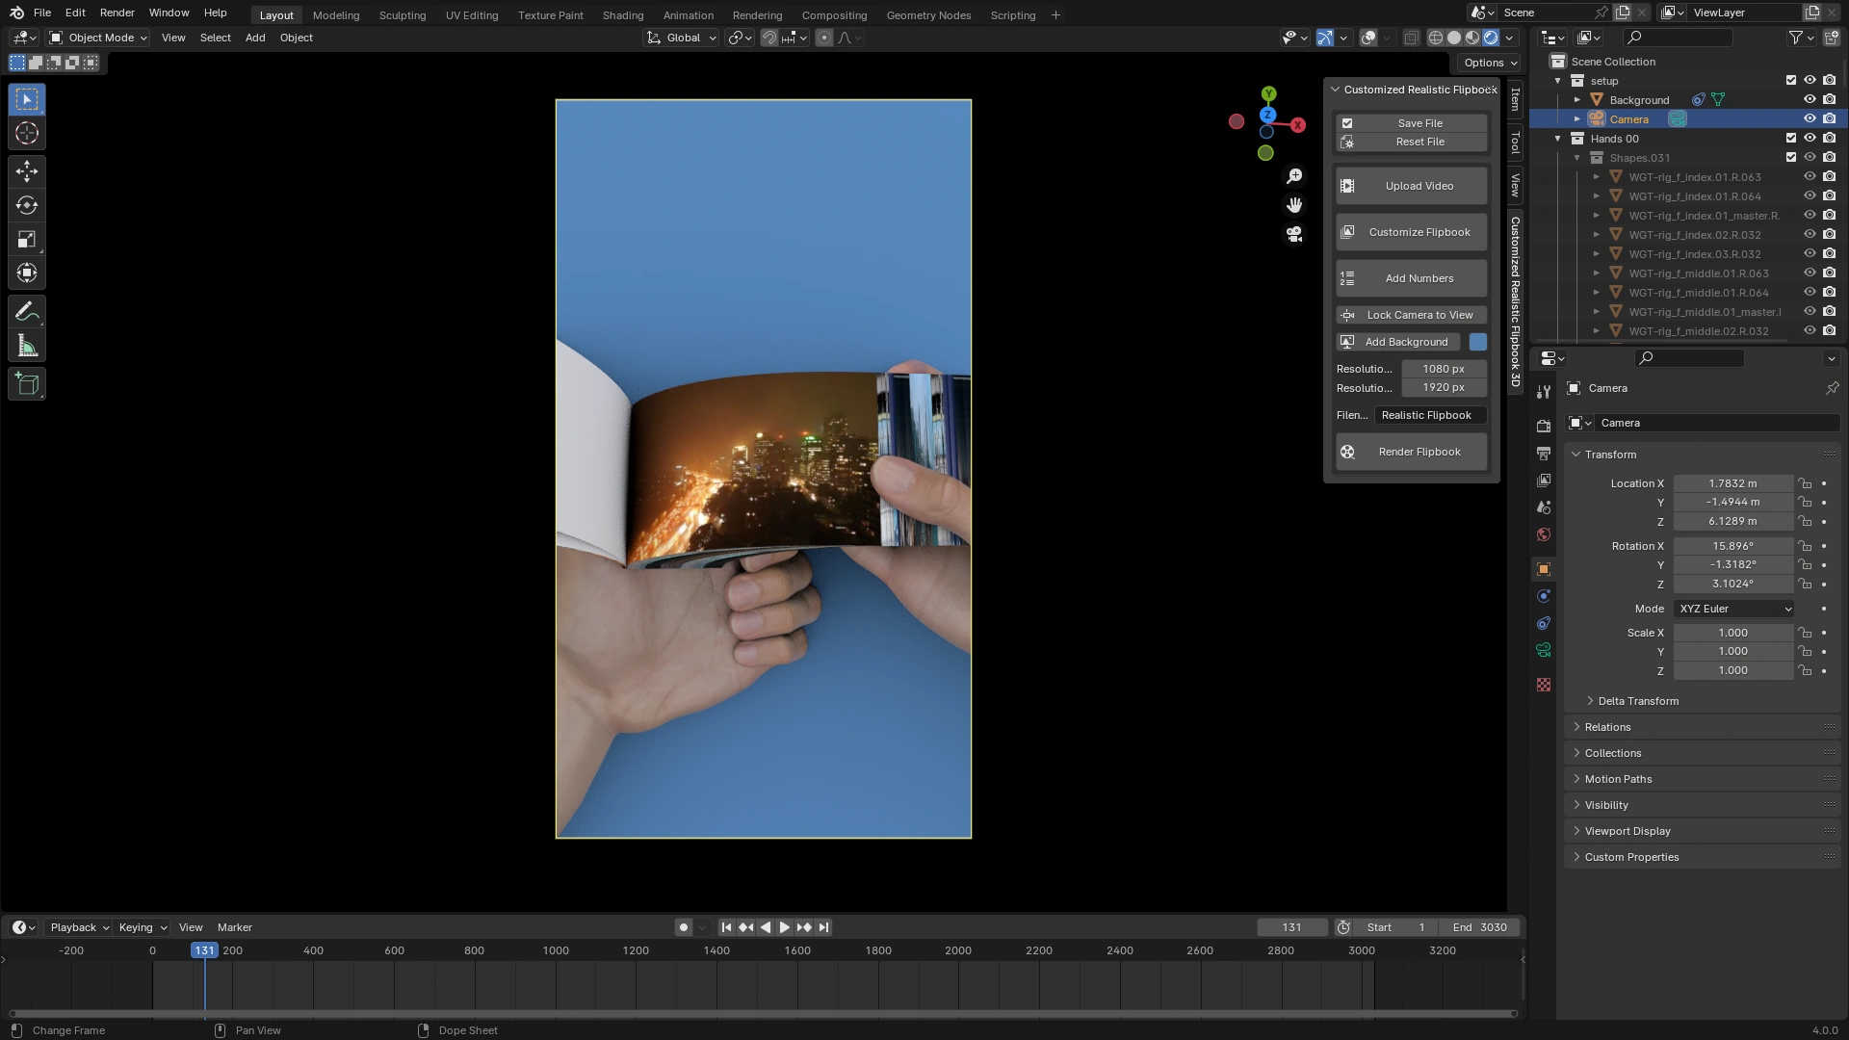Open the Object Mode dropdown
Image resolution: width=1849 pixels, height=1040 pixels.
point(99,38)
